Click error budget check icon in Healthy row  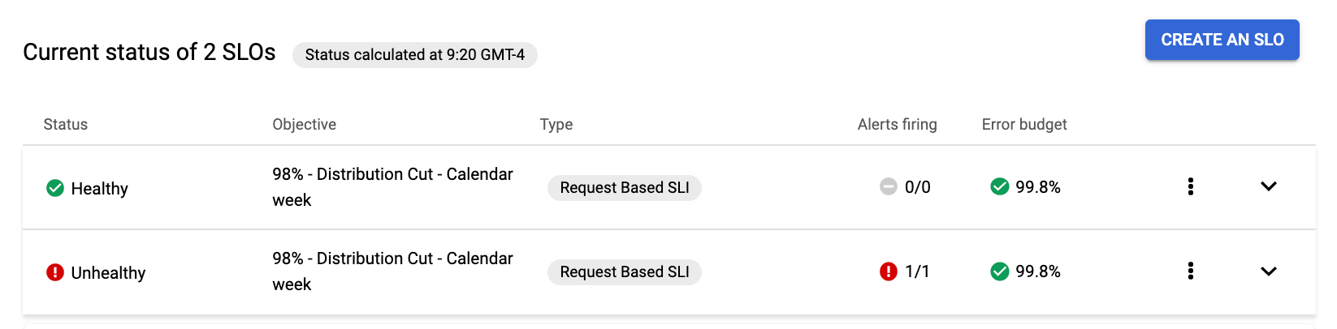click(1000, 187)
